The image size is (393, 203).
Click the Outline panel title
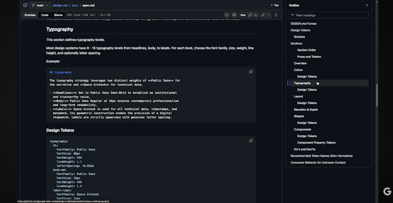(x=294, y=5)
